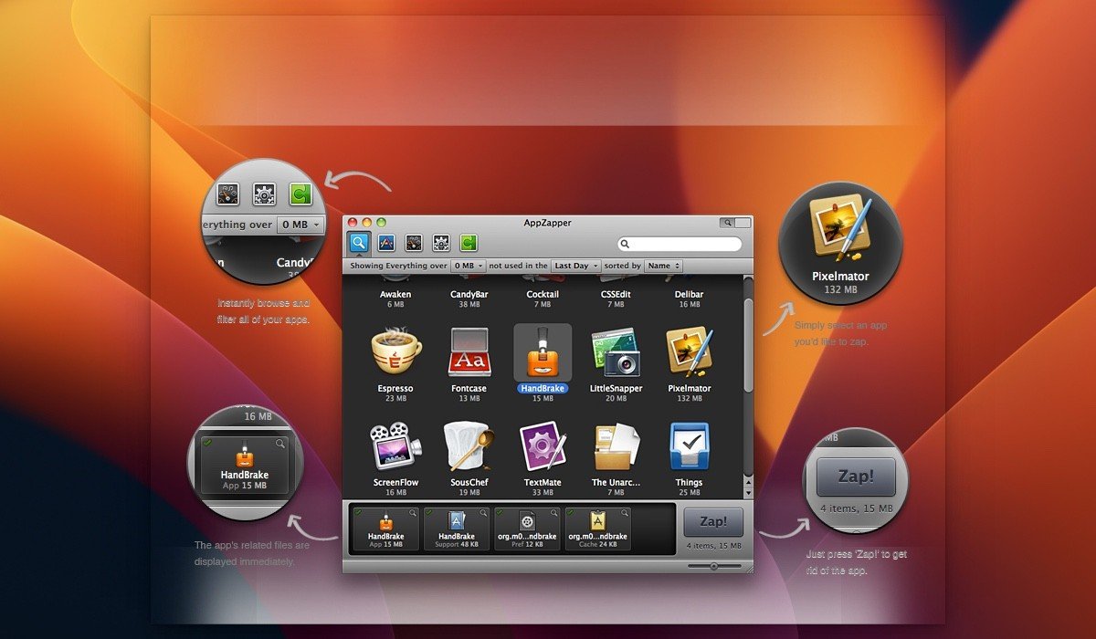
Task: Click the Applications filter toolbar icon
Action: pos(386,243)
